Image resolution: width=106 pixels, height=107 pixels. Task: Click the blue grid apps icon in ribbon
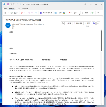(56, 13)
